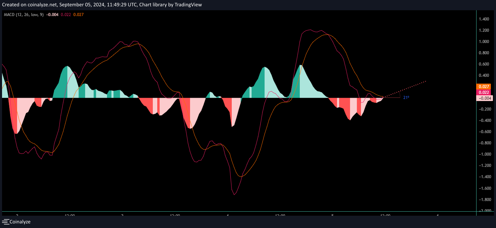Select the orange 0.027 tag on price axis
Viewport: 496px width, 228px height.
pyautogui.click(x=484, y=87)
